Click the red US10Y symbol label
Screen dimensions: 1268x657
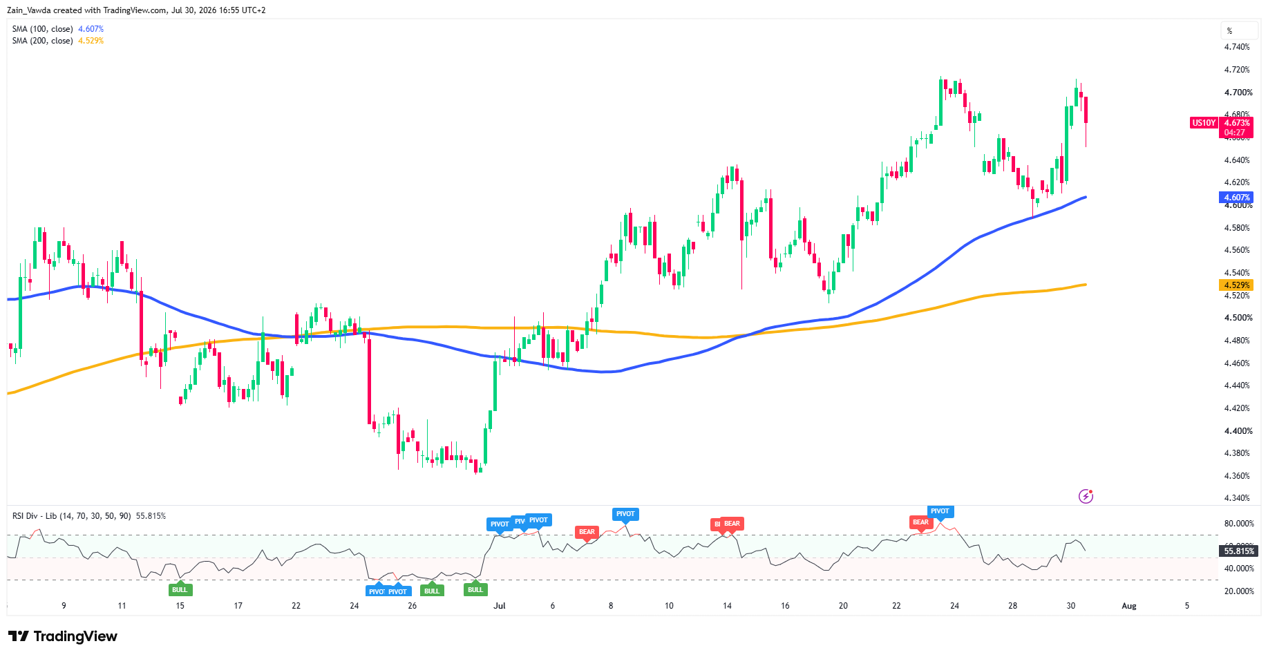[x=1203, y=123]
